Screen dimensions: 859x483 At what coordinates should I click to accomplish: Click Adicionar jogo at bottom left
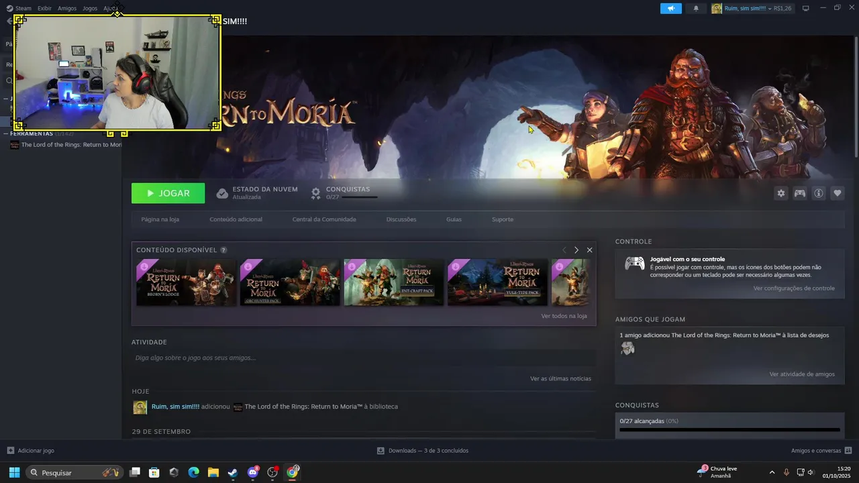31,451
